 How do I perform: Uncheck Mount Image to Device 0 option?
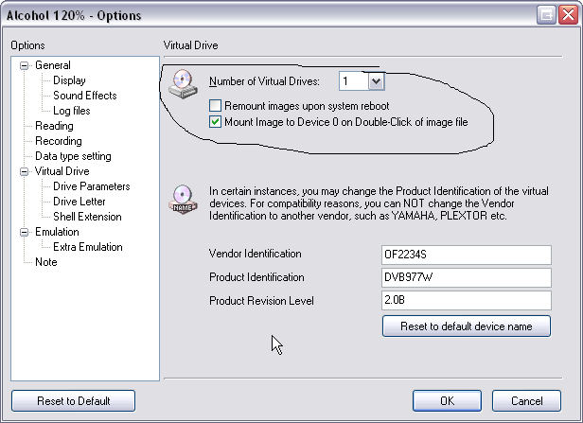click(x=215, y=122)
